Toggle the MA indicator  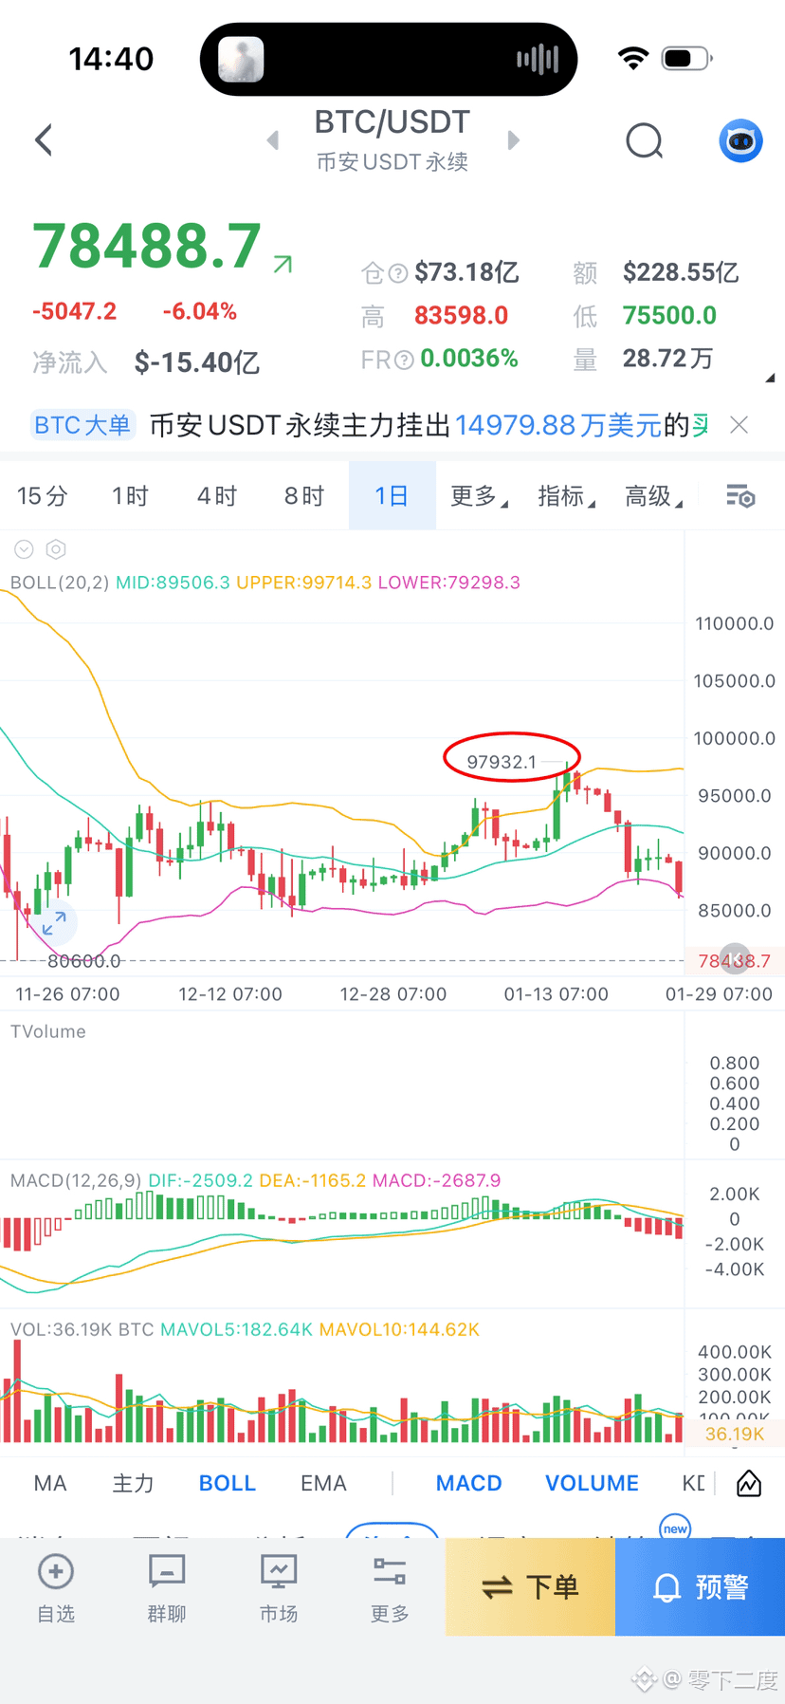click(x=50, y=1483)
